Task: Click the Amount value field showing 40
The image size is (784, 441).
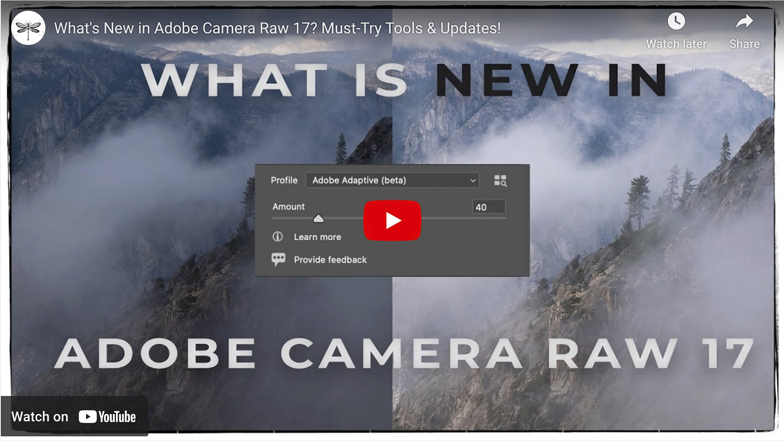Action: [488, 207]
